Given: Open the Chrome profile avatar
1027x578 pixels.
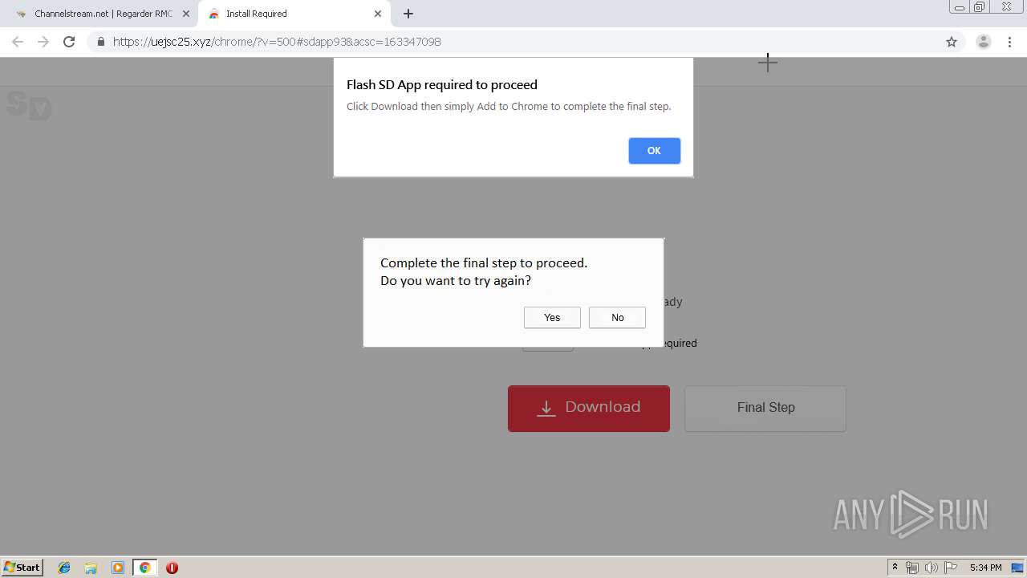Looking at the screenshot, I should (x=984, y=42).
